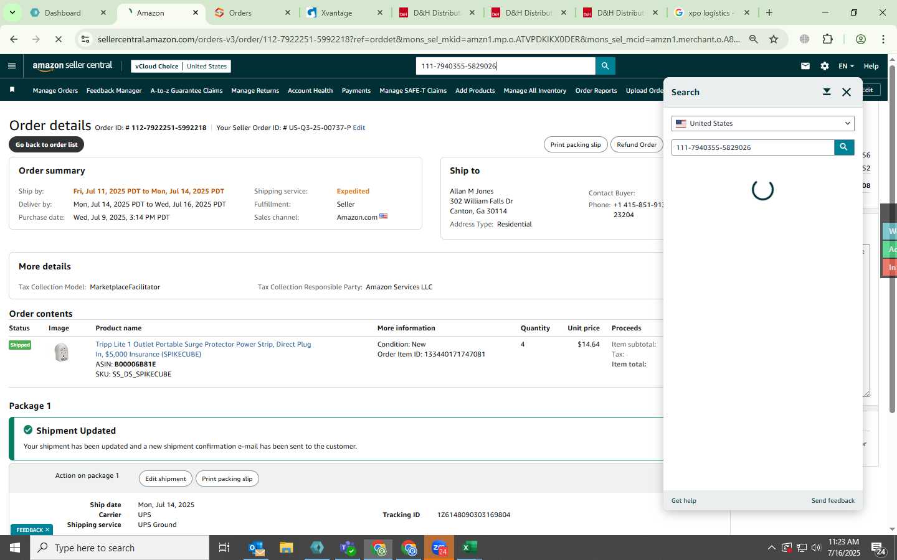Click the top search magnifier button
The image size is (897, 560).
(x=605, y=66)
